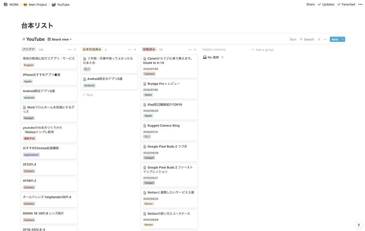Open the おすすめChrome拡張機能 card
Viewport: 365px width, 231px height.
click(x=49, y=152)
